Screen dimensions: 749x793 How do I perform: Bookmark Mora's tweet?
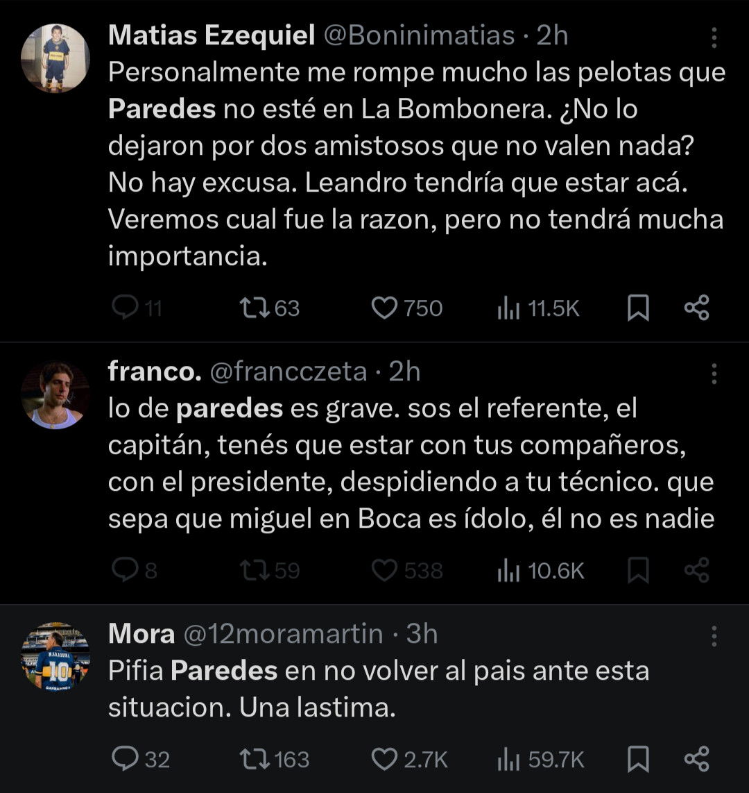637,759
